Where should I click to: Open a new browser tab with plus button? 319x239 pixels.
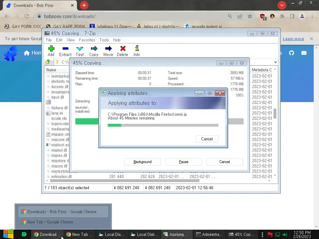click(84, 5)
